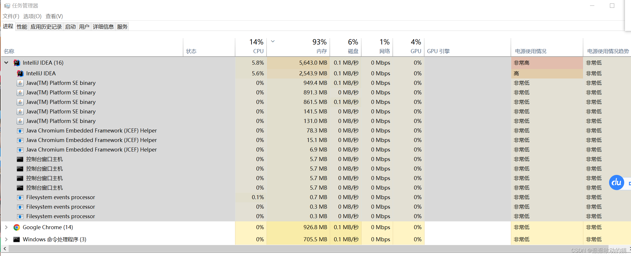Switch to the 详细信息 tab

pos(103,27)
